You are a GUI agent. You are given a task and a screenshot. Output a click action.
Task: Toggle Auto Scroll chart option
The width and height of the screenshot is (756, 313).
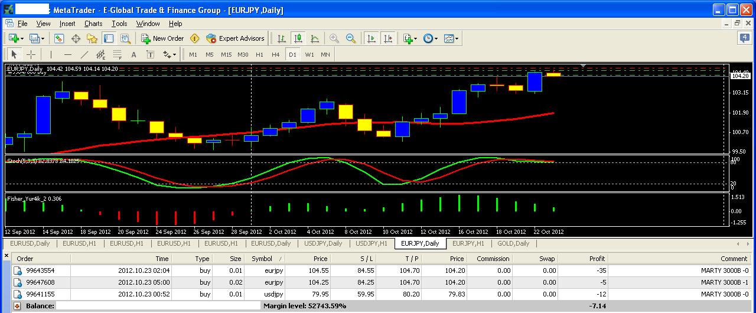pos(372,38)
